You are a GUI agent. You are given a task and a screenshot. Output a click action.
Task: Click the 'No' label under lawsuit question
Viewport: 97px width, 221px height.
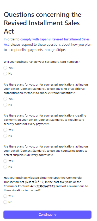[10, 202]
